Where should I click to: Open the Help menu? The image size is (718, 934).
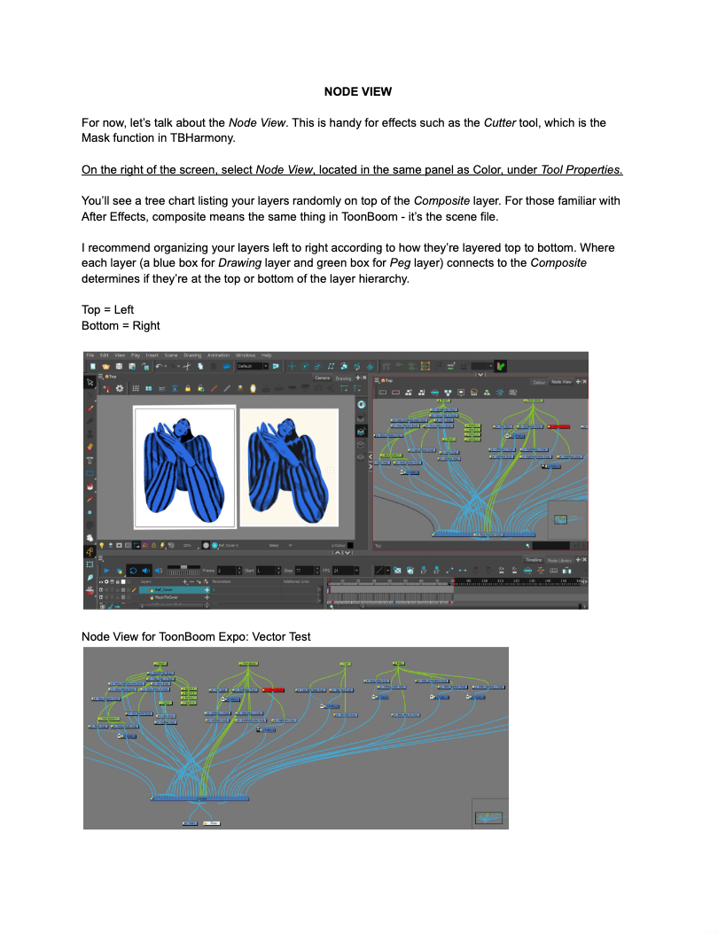pyautogui.click(x=267, y=355)
